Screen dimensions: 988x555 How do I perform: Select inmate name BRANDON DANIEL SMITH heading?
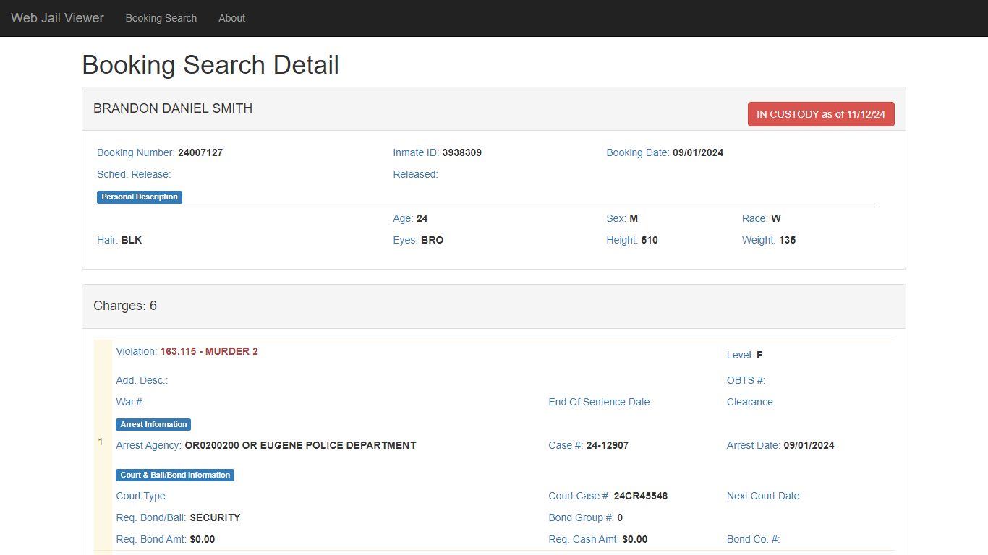(x=173, y=108)
